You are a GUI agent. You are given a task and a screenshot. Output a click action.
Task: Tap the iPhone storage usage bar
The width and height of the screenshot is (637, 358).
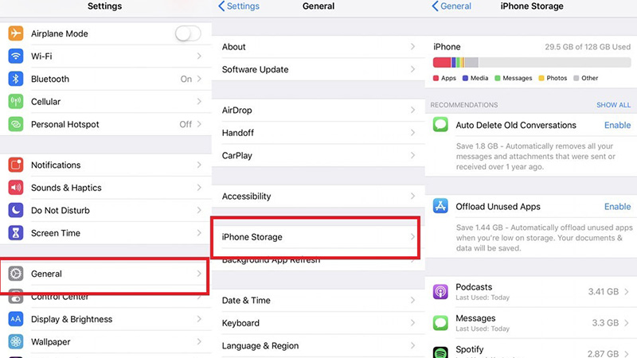[x=532, y=63]
